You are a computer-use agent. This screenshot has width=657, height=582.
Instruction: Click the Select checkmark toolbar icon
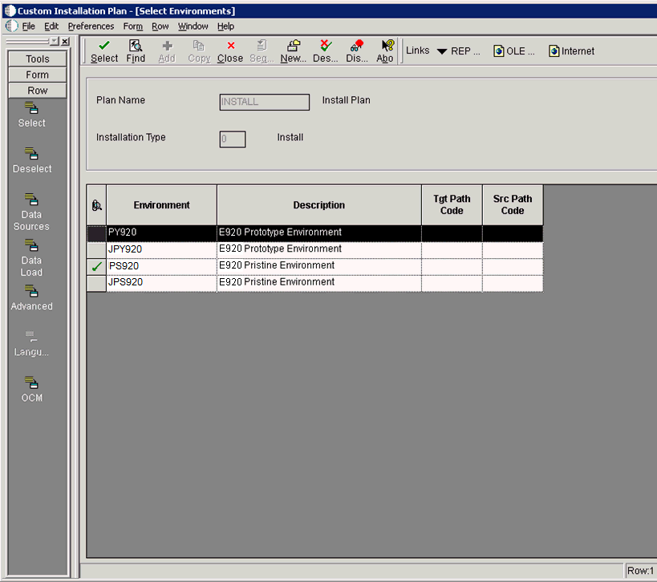click(x=104, y=45)
